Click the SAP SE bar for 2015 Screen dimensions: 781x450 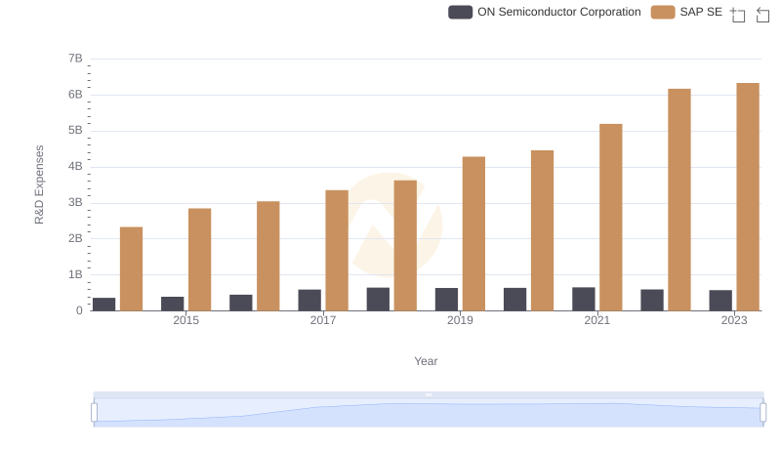pos(200,260)
